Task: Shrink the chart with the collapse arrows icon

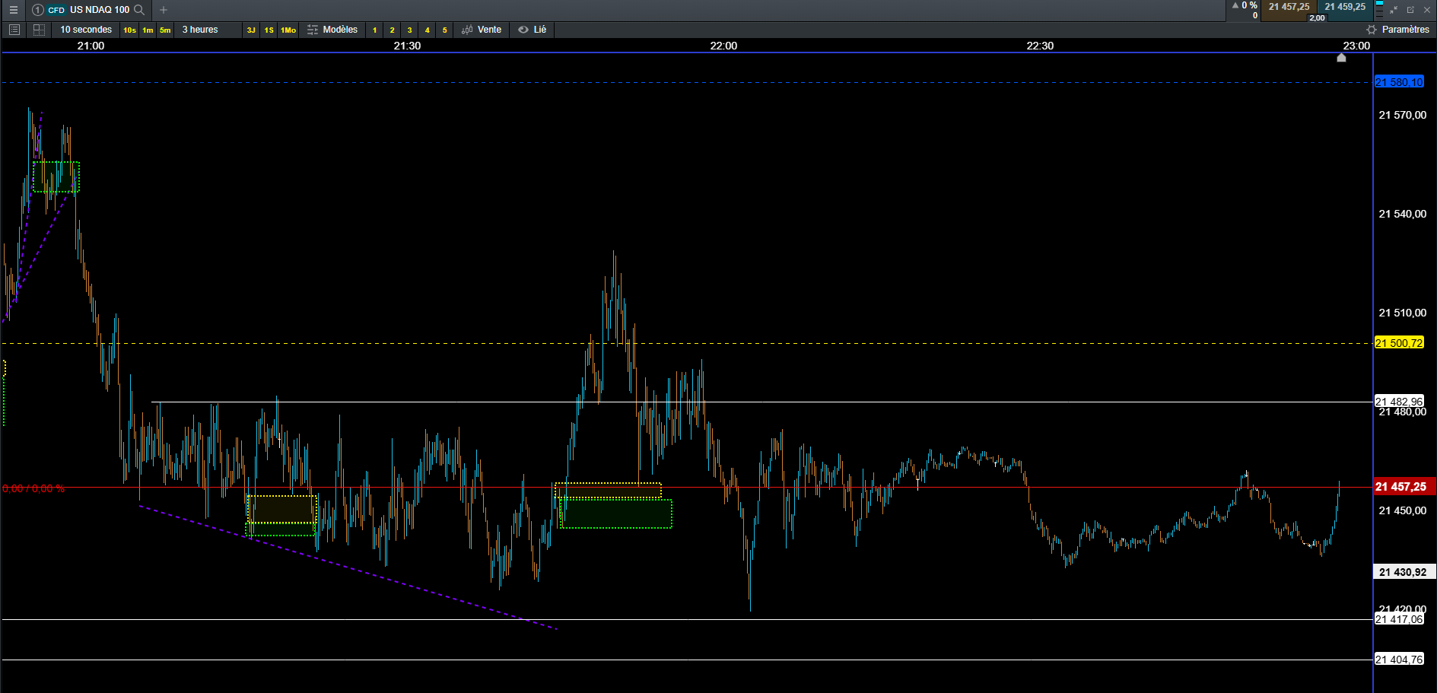Action: (1394, 10)
